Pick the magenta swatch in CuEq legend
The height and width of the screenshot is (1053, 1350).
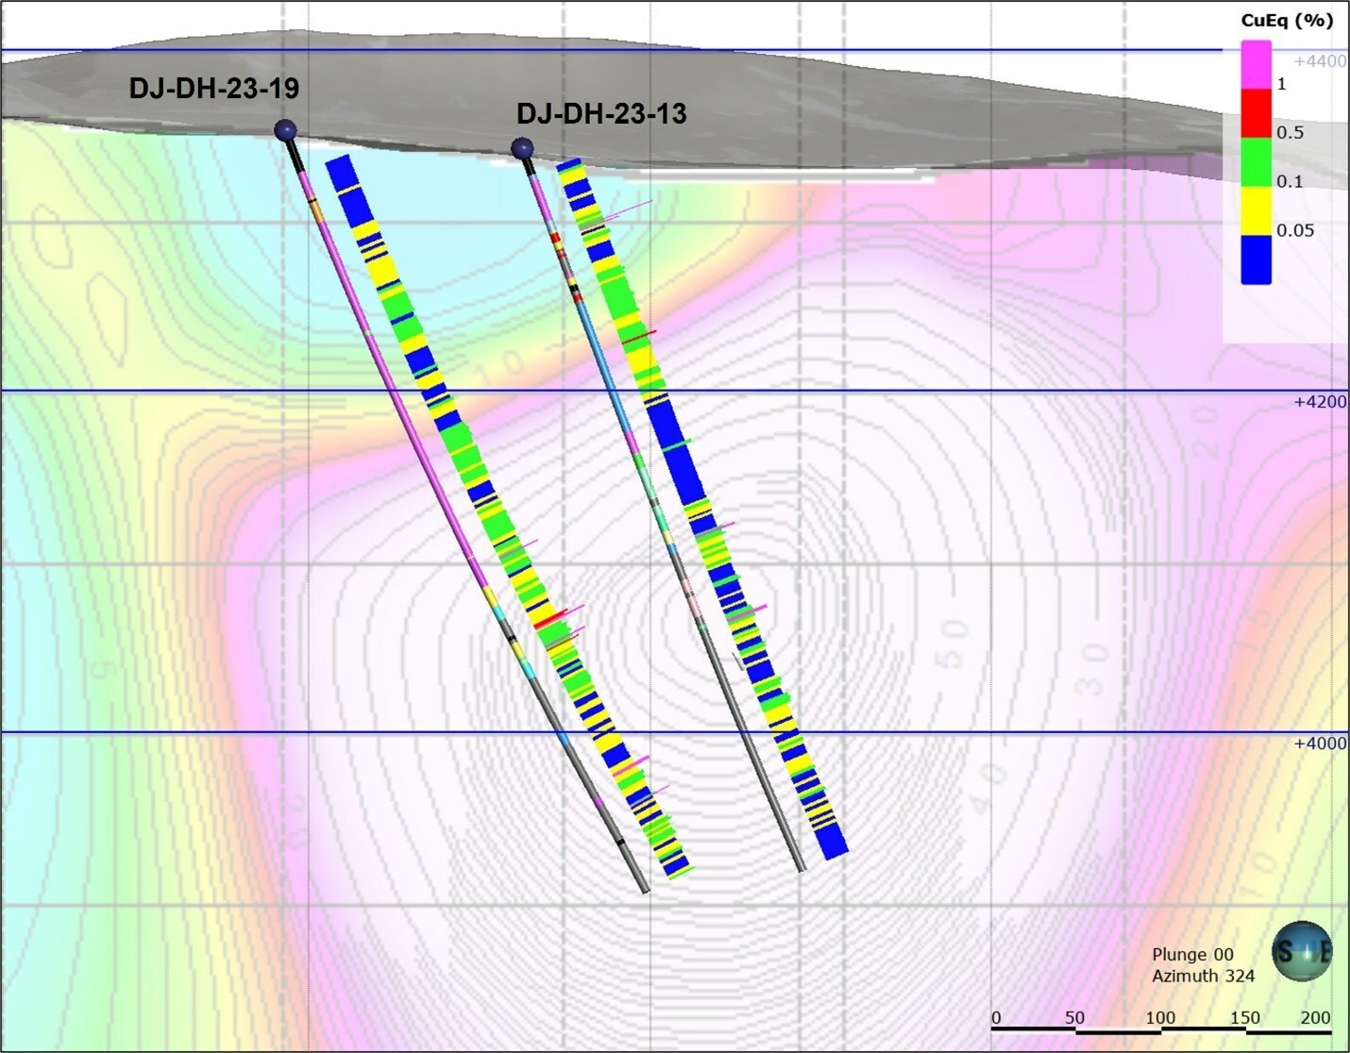click(1256, 65)
